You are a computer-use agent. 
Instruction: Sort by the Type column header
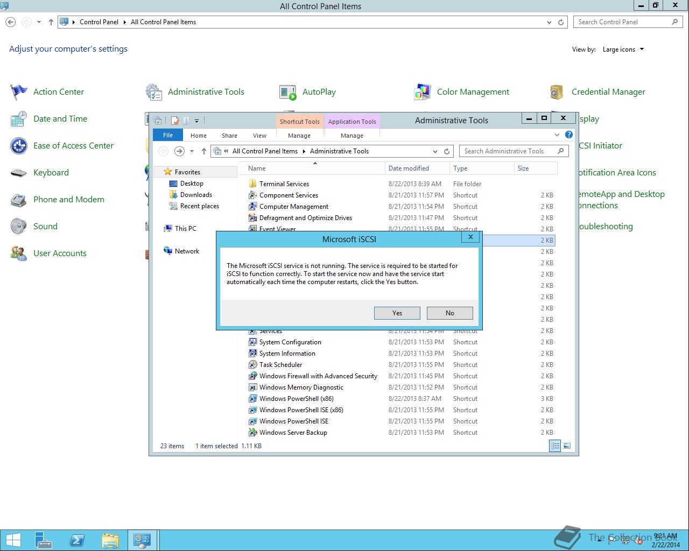tap(482, 168)
